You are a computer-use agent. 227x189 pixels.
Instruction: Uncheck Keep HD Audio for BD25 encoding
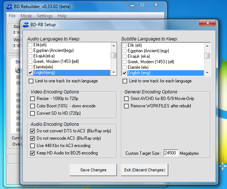pos(32,153)
